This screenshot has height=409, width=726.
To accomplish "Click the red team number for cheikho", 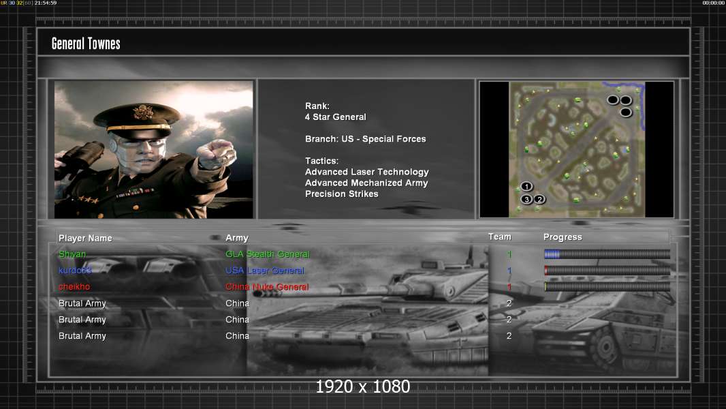I will point(509,287).
